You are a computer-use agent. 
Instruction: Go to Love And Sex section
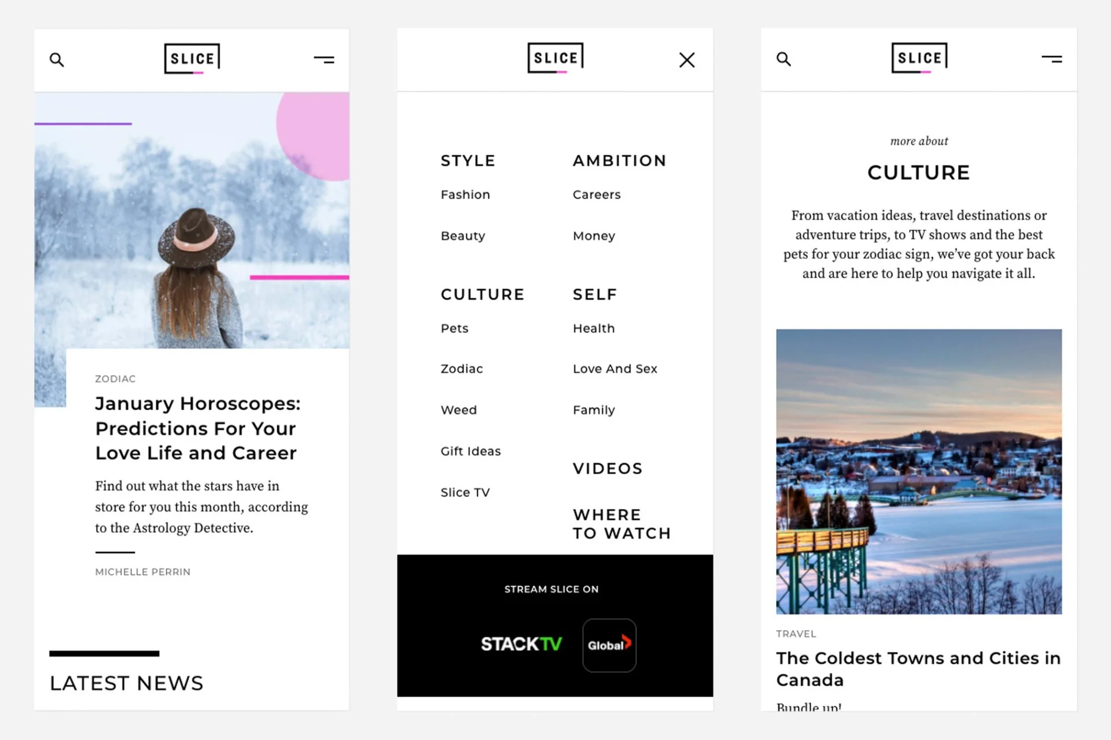click(x=615, y=369)
